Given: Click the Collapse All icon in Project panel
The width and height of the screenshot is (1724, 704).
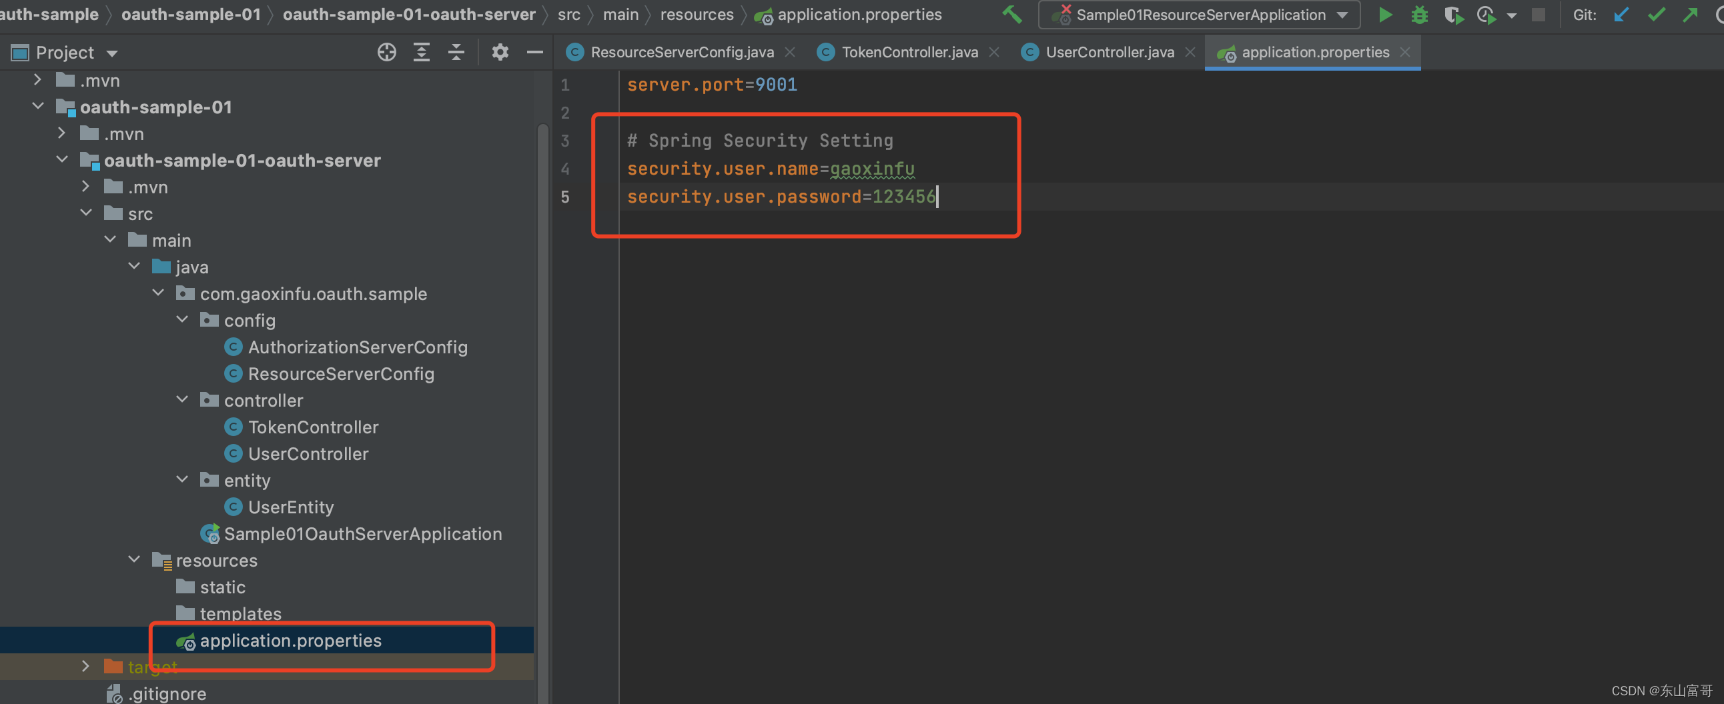Looking at the screenshot, I should 456,52.
